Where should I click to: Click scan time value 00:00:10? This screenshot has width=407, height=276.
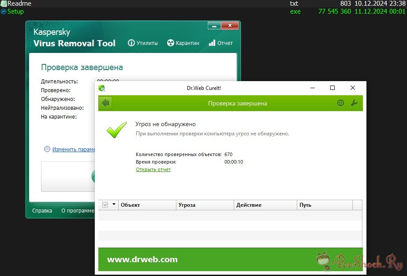(234, 162)
